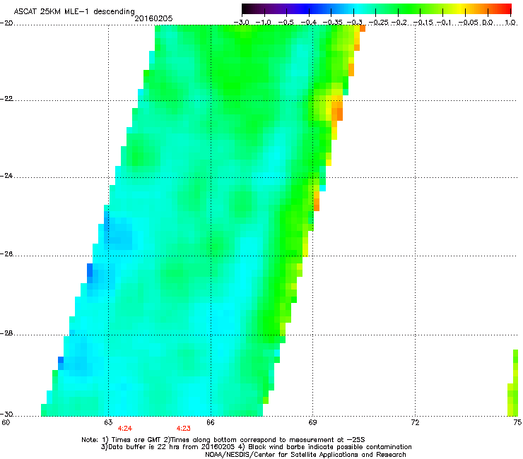This screenshot has width=523, height=459.
Task: Click the "72" longitude axis label
Action: coord(415,423)
